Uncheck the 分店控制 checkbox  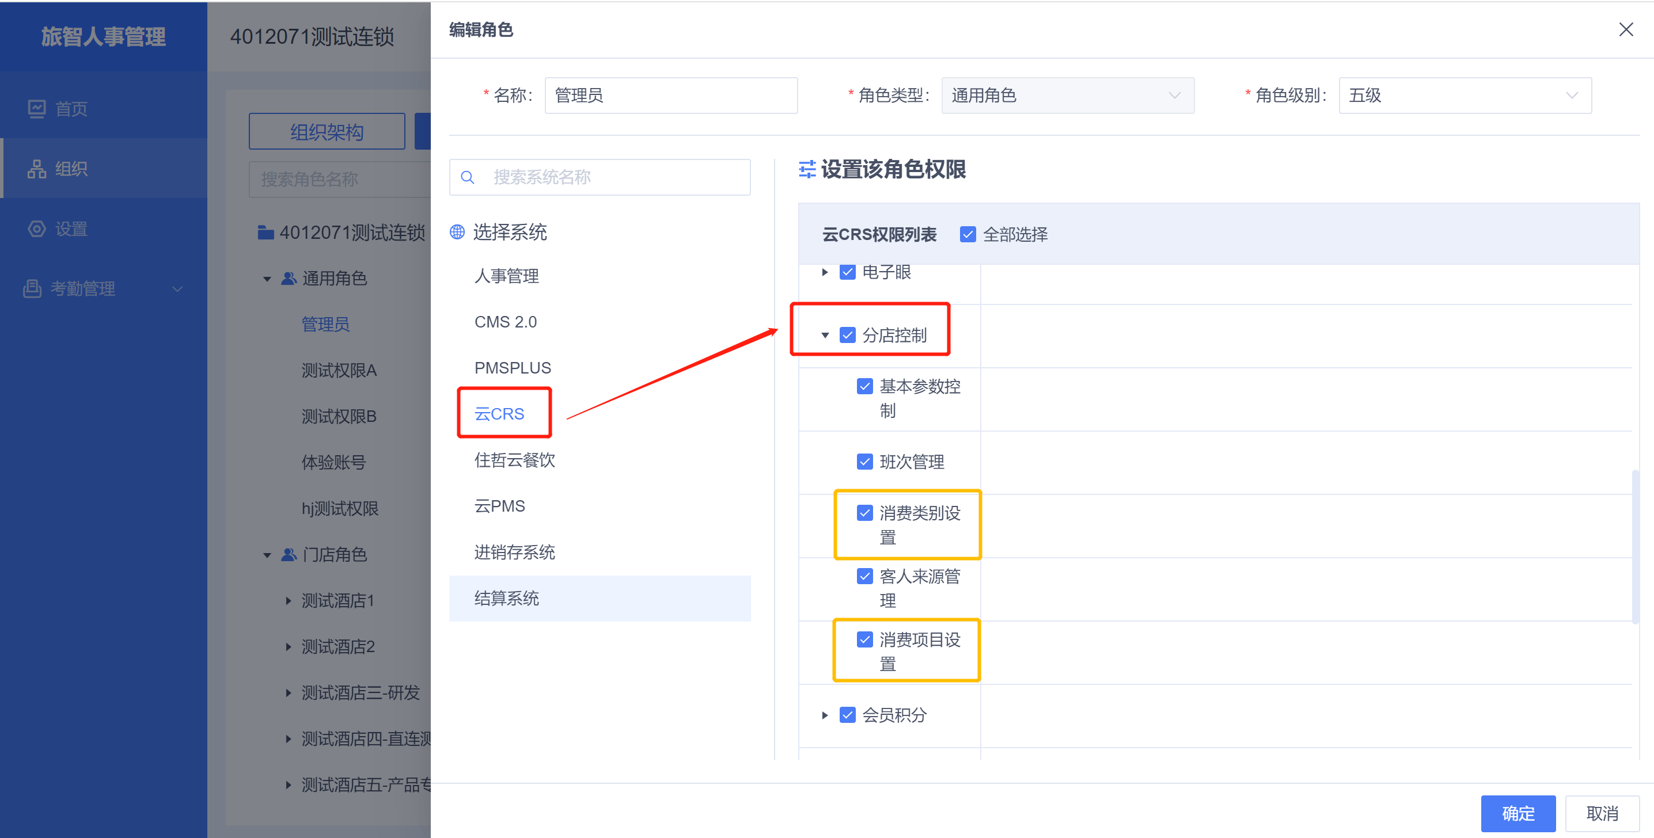click(848, 335)
